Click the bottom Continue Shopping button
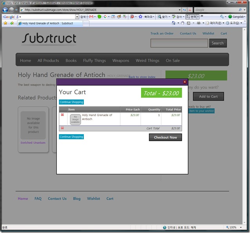This screenshot has width=250, height=233. (x=71, y=137)
